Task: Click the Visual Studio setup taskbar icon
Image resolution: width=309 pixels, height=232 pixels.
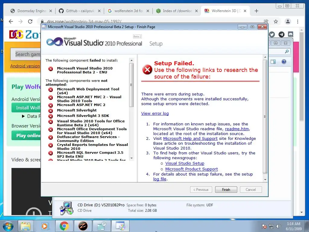Action: [120, 226]
